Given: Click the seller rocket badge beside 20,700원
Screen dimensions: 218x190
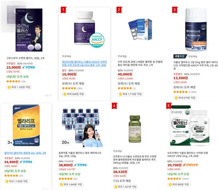Looking at the screenshot, I should (x=190, y=165).
